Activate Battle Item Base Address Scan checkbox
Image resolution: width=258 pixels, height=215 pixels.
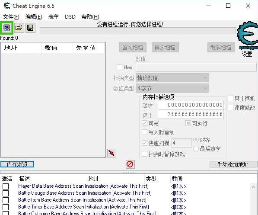(6, 200)
